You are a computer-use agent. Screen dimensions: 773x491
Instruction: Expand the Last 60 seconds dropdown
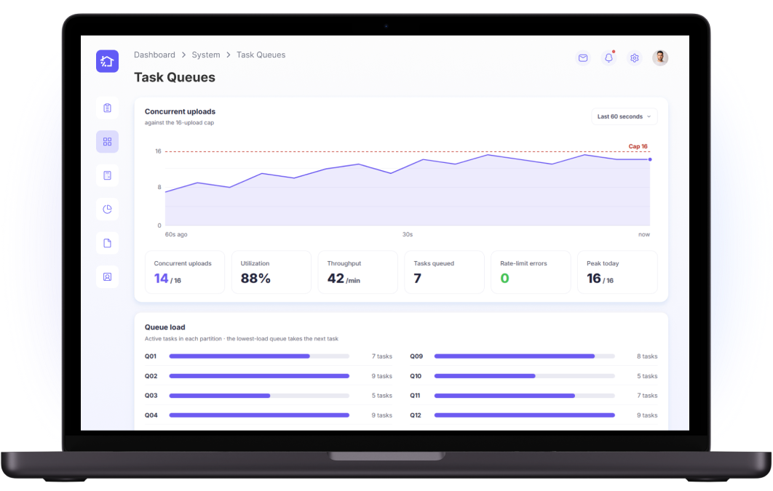coord(624,116)
